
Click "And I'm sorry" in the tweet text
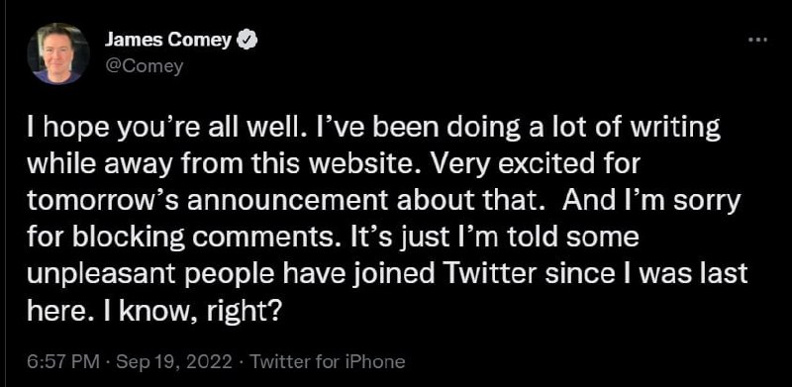click(x=651, y=202)
